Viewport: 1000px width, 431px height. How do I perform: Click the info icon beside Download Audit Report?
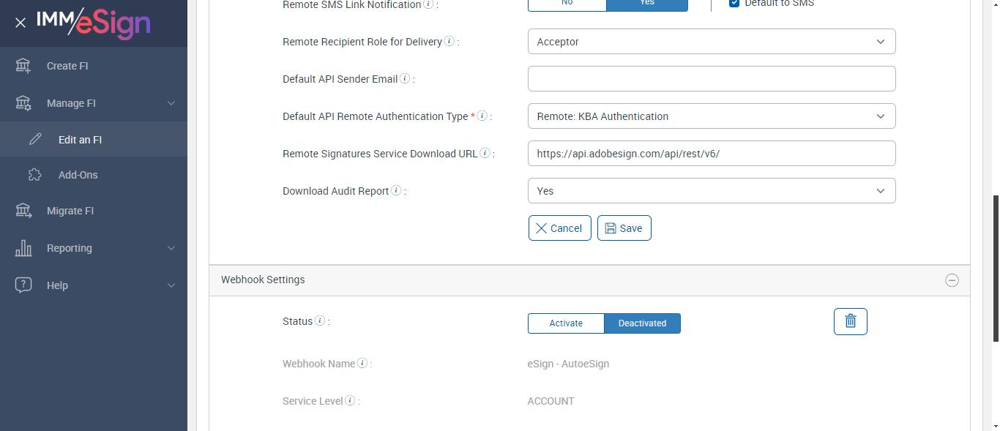pos(396,191)
